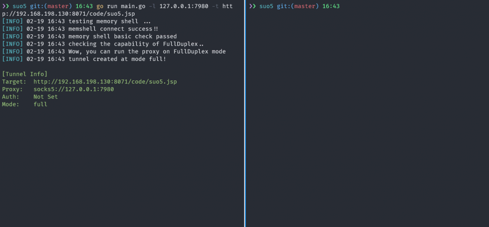Click 'suo5' directory name in right prompt
This screenshot has height=227, width=489.
tap(266, 6)
